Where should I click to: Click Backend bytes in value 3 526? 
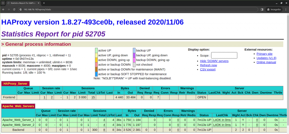(127, 130)
